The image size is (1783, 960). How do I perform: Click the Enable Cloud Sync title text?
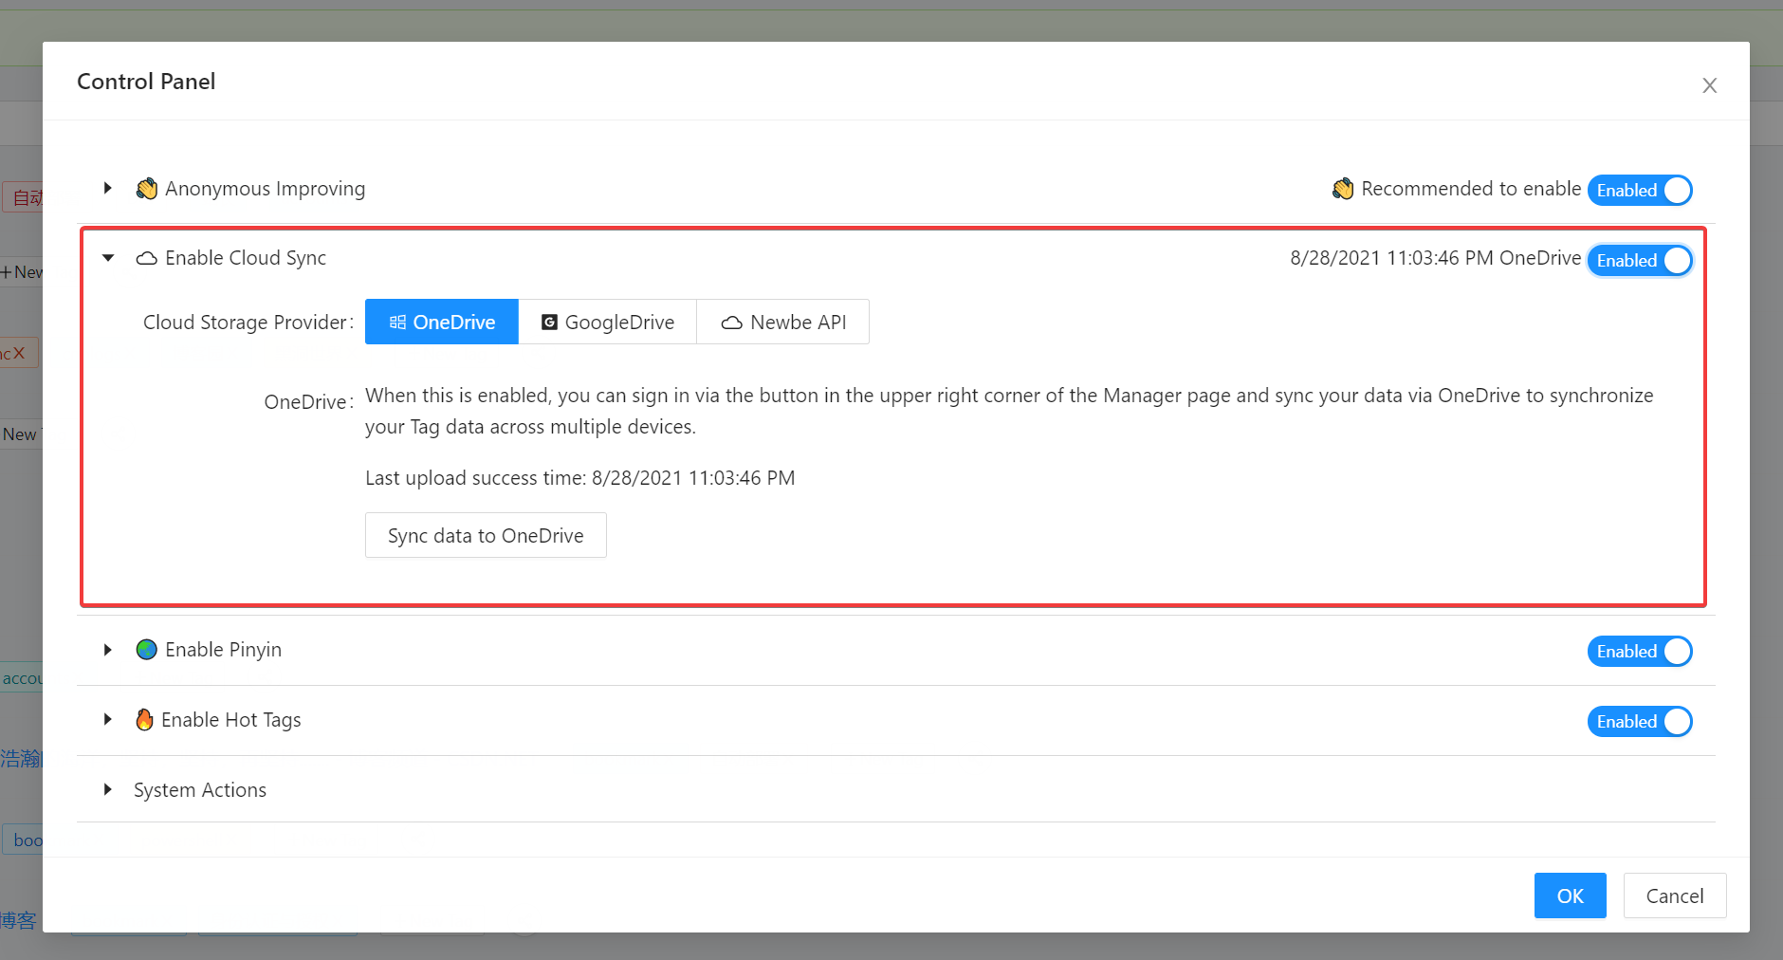pos(246,258)
